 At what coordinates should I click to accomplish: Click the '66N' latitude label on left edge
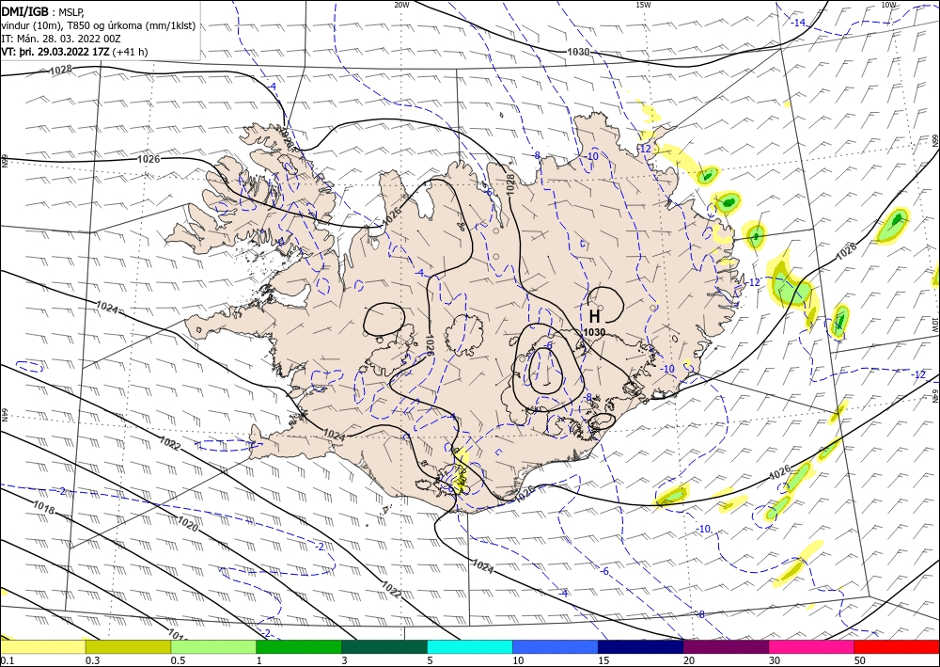4,160
